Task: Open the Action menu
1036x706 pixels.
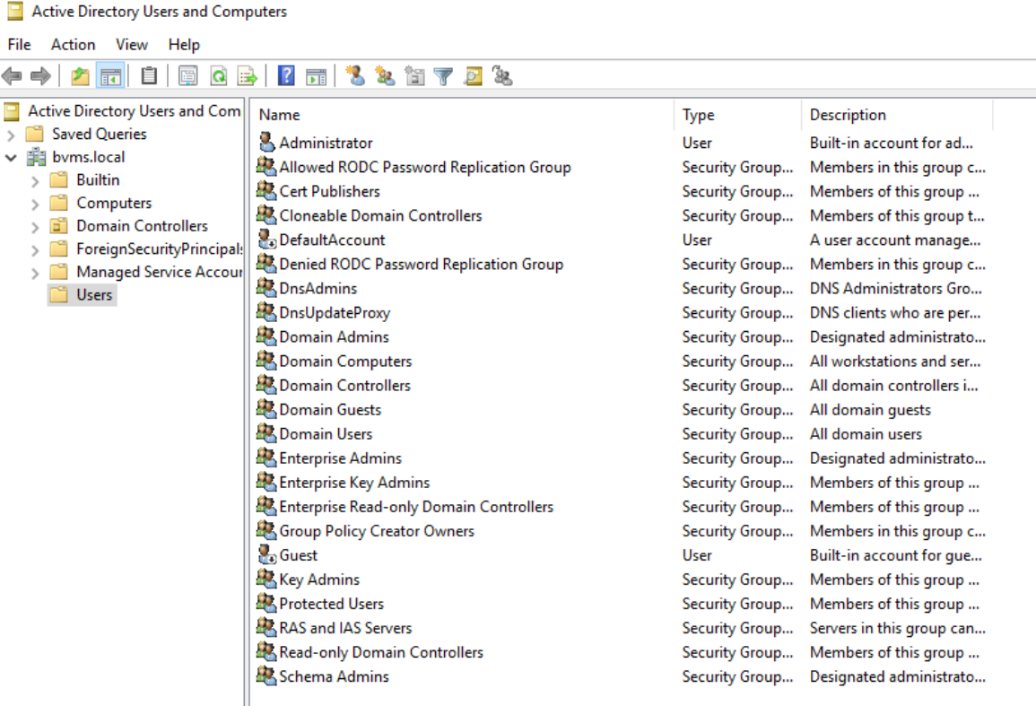Action: click(73, 44)
